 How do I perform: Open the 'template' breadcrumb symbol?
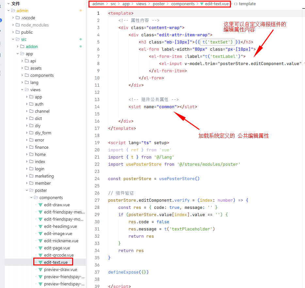(247, 4)
